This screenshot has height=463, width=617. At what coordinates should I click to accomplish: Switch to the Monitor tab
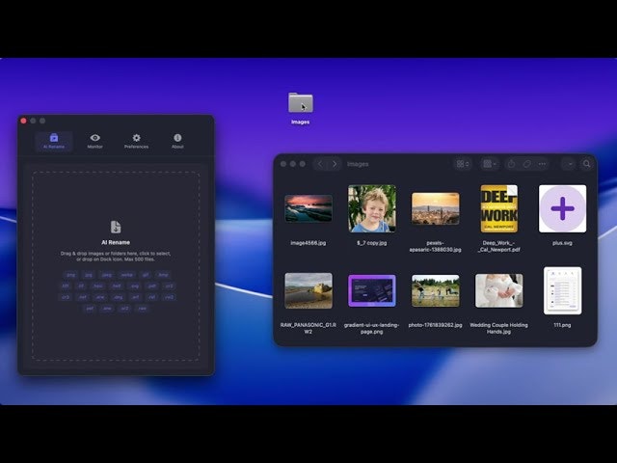coord(94,142)
